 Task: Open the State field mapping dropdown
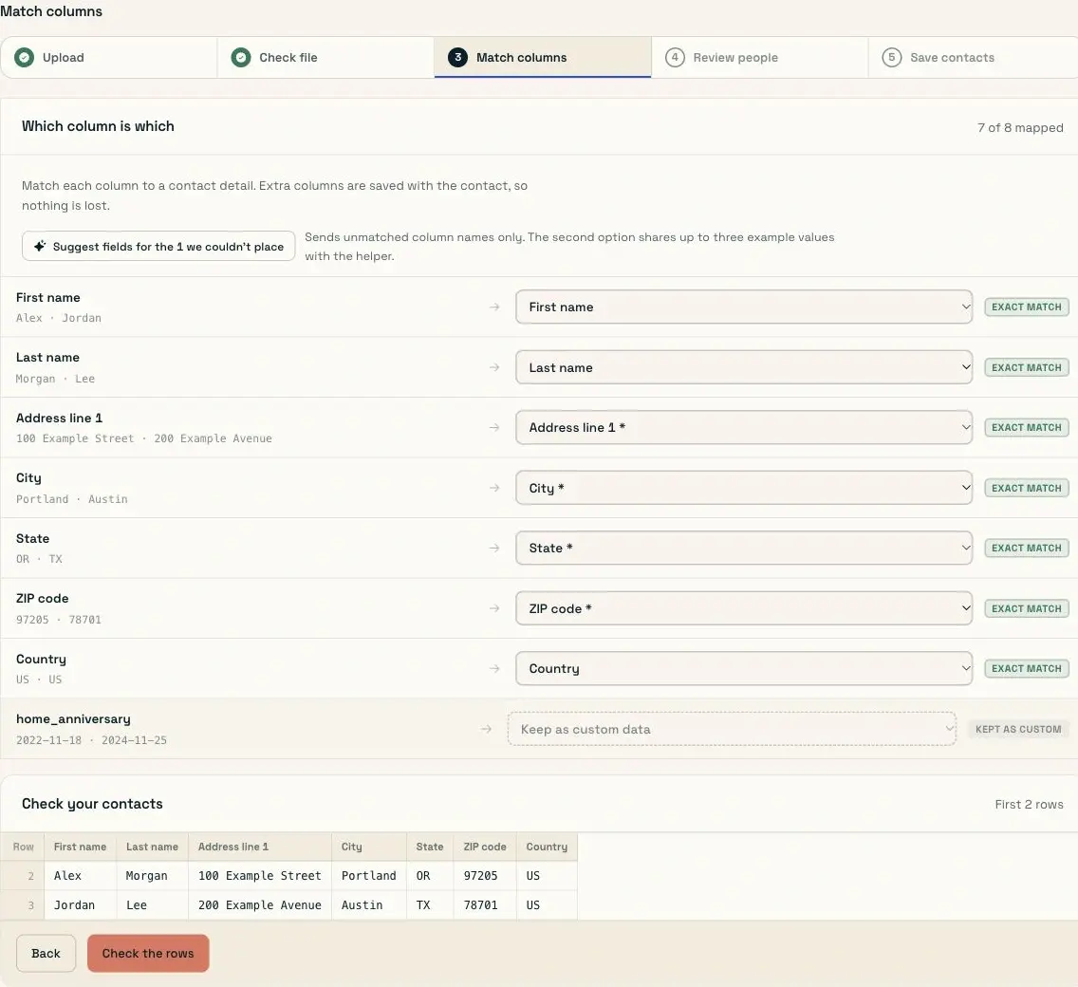tap(744, 549)
